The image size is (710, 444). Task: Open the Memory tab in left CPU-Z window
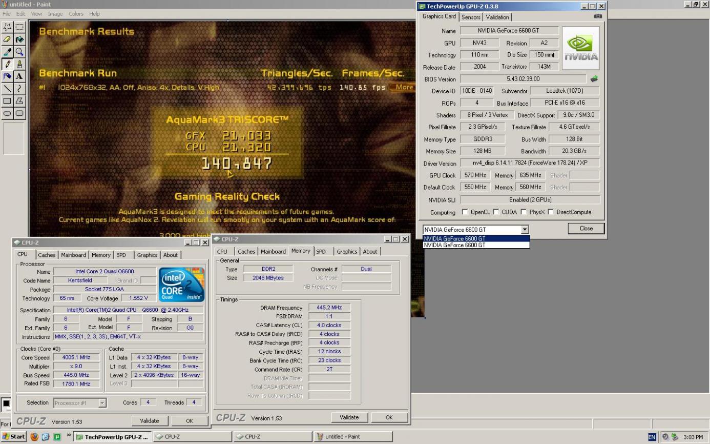coord(101,255)
